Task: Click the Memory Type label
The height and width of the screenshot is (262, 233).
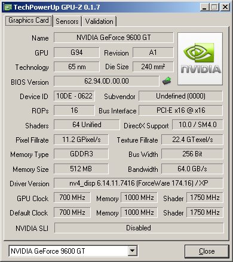Action: [29, 155]
